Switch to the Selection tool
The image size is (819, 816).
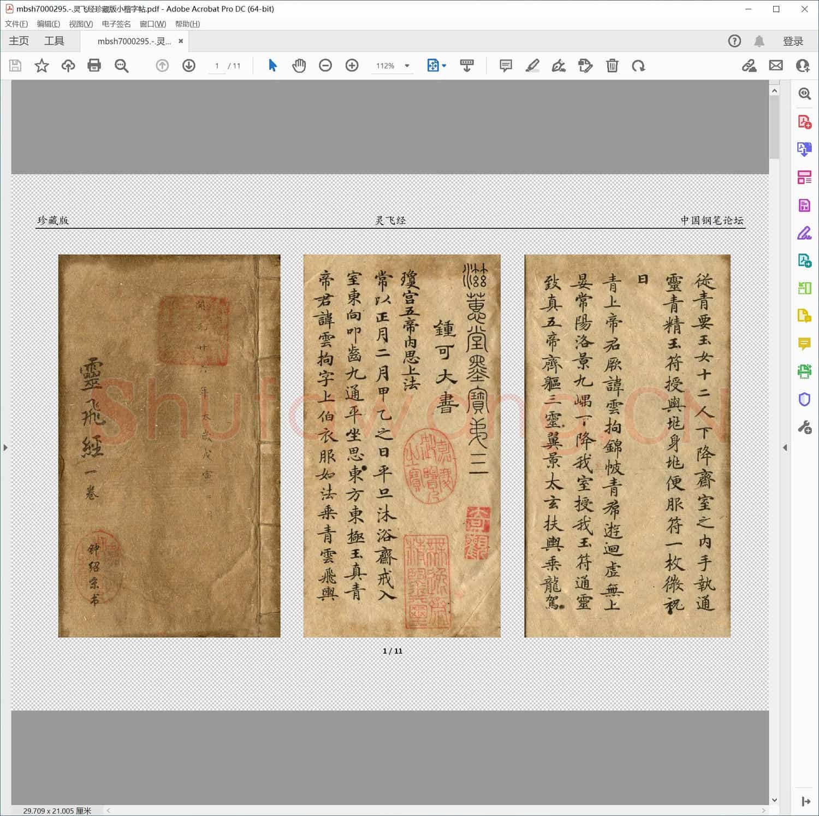click(272, 65)
